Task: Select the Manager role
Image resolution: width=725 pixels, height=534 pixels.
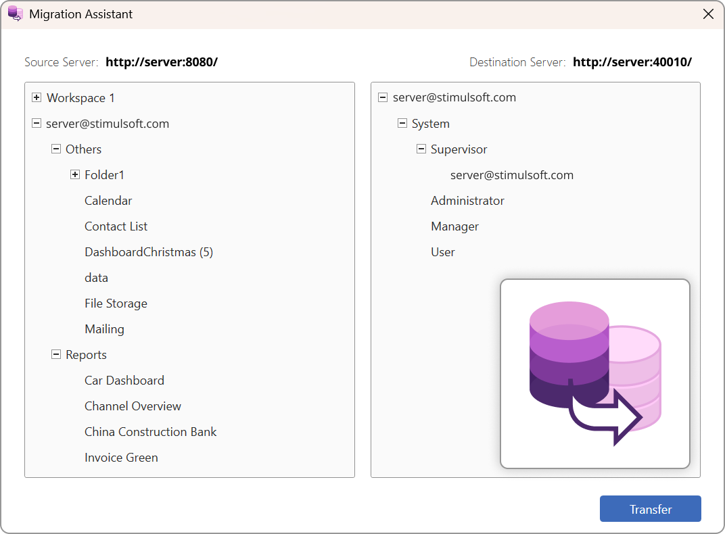Action: pos(454,226)
